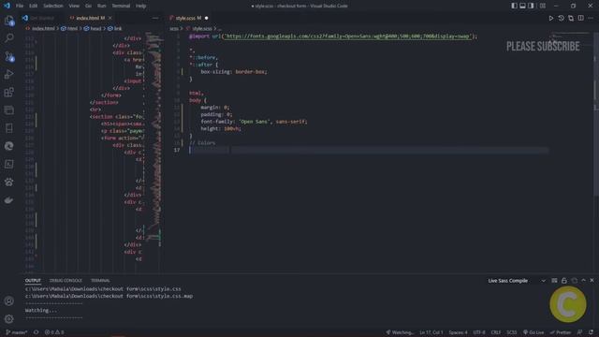Select the style.scss editor tab
Viewport: 599px width, 337px height.
coord(188,18)
